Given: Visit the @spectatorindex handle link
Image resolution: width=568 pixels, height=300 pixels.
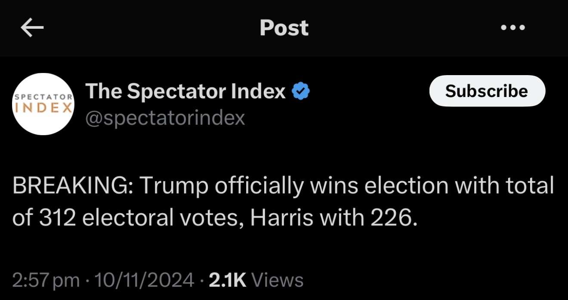Looking at the screenshot, I should pyautogui.click(x=165, y=118).
